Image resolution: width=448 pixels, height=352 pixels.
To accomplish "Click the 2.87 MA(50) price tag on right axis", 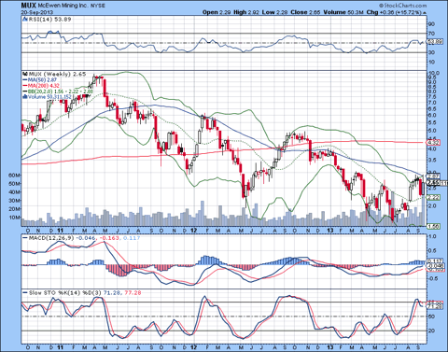I will [x=433, y=176].
